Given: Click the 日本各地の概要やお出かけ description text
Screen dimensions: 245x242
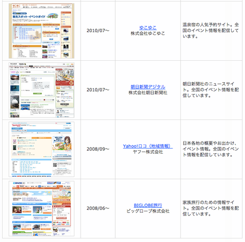Looking at the screenshot, I should coord(211,149).
